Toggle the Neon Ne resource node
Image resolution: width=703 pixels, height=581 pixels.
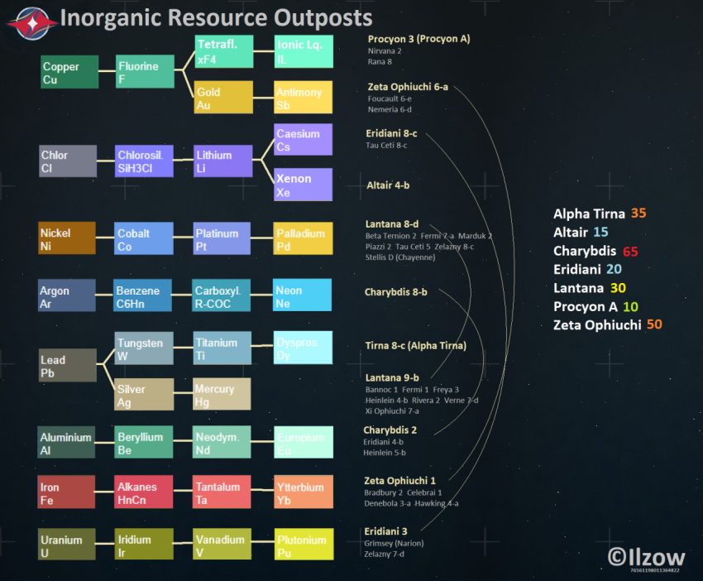(x=302, y=295)
